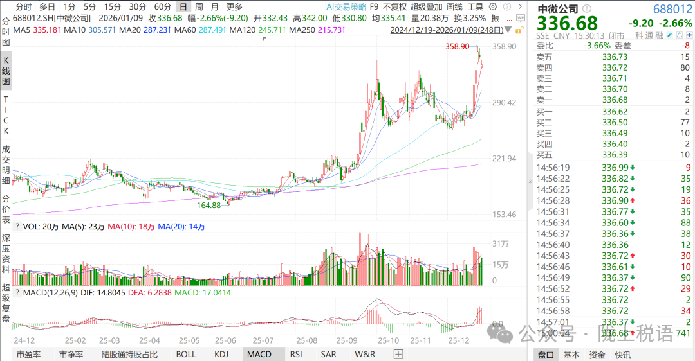
Task: Click the 卖一 price 336.68 row
Action: point(613,100)
